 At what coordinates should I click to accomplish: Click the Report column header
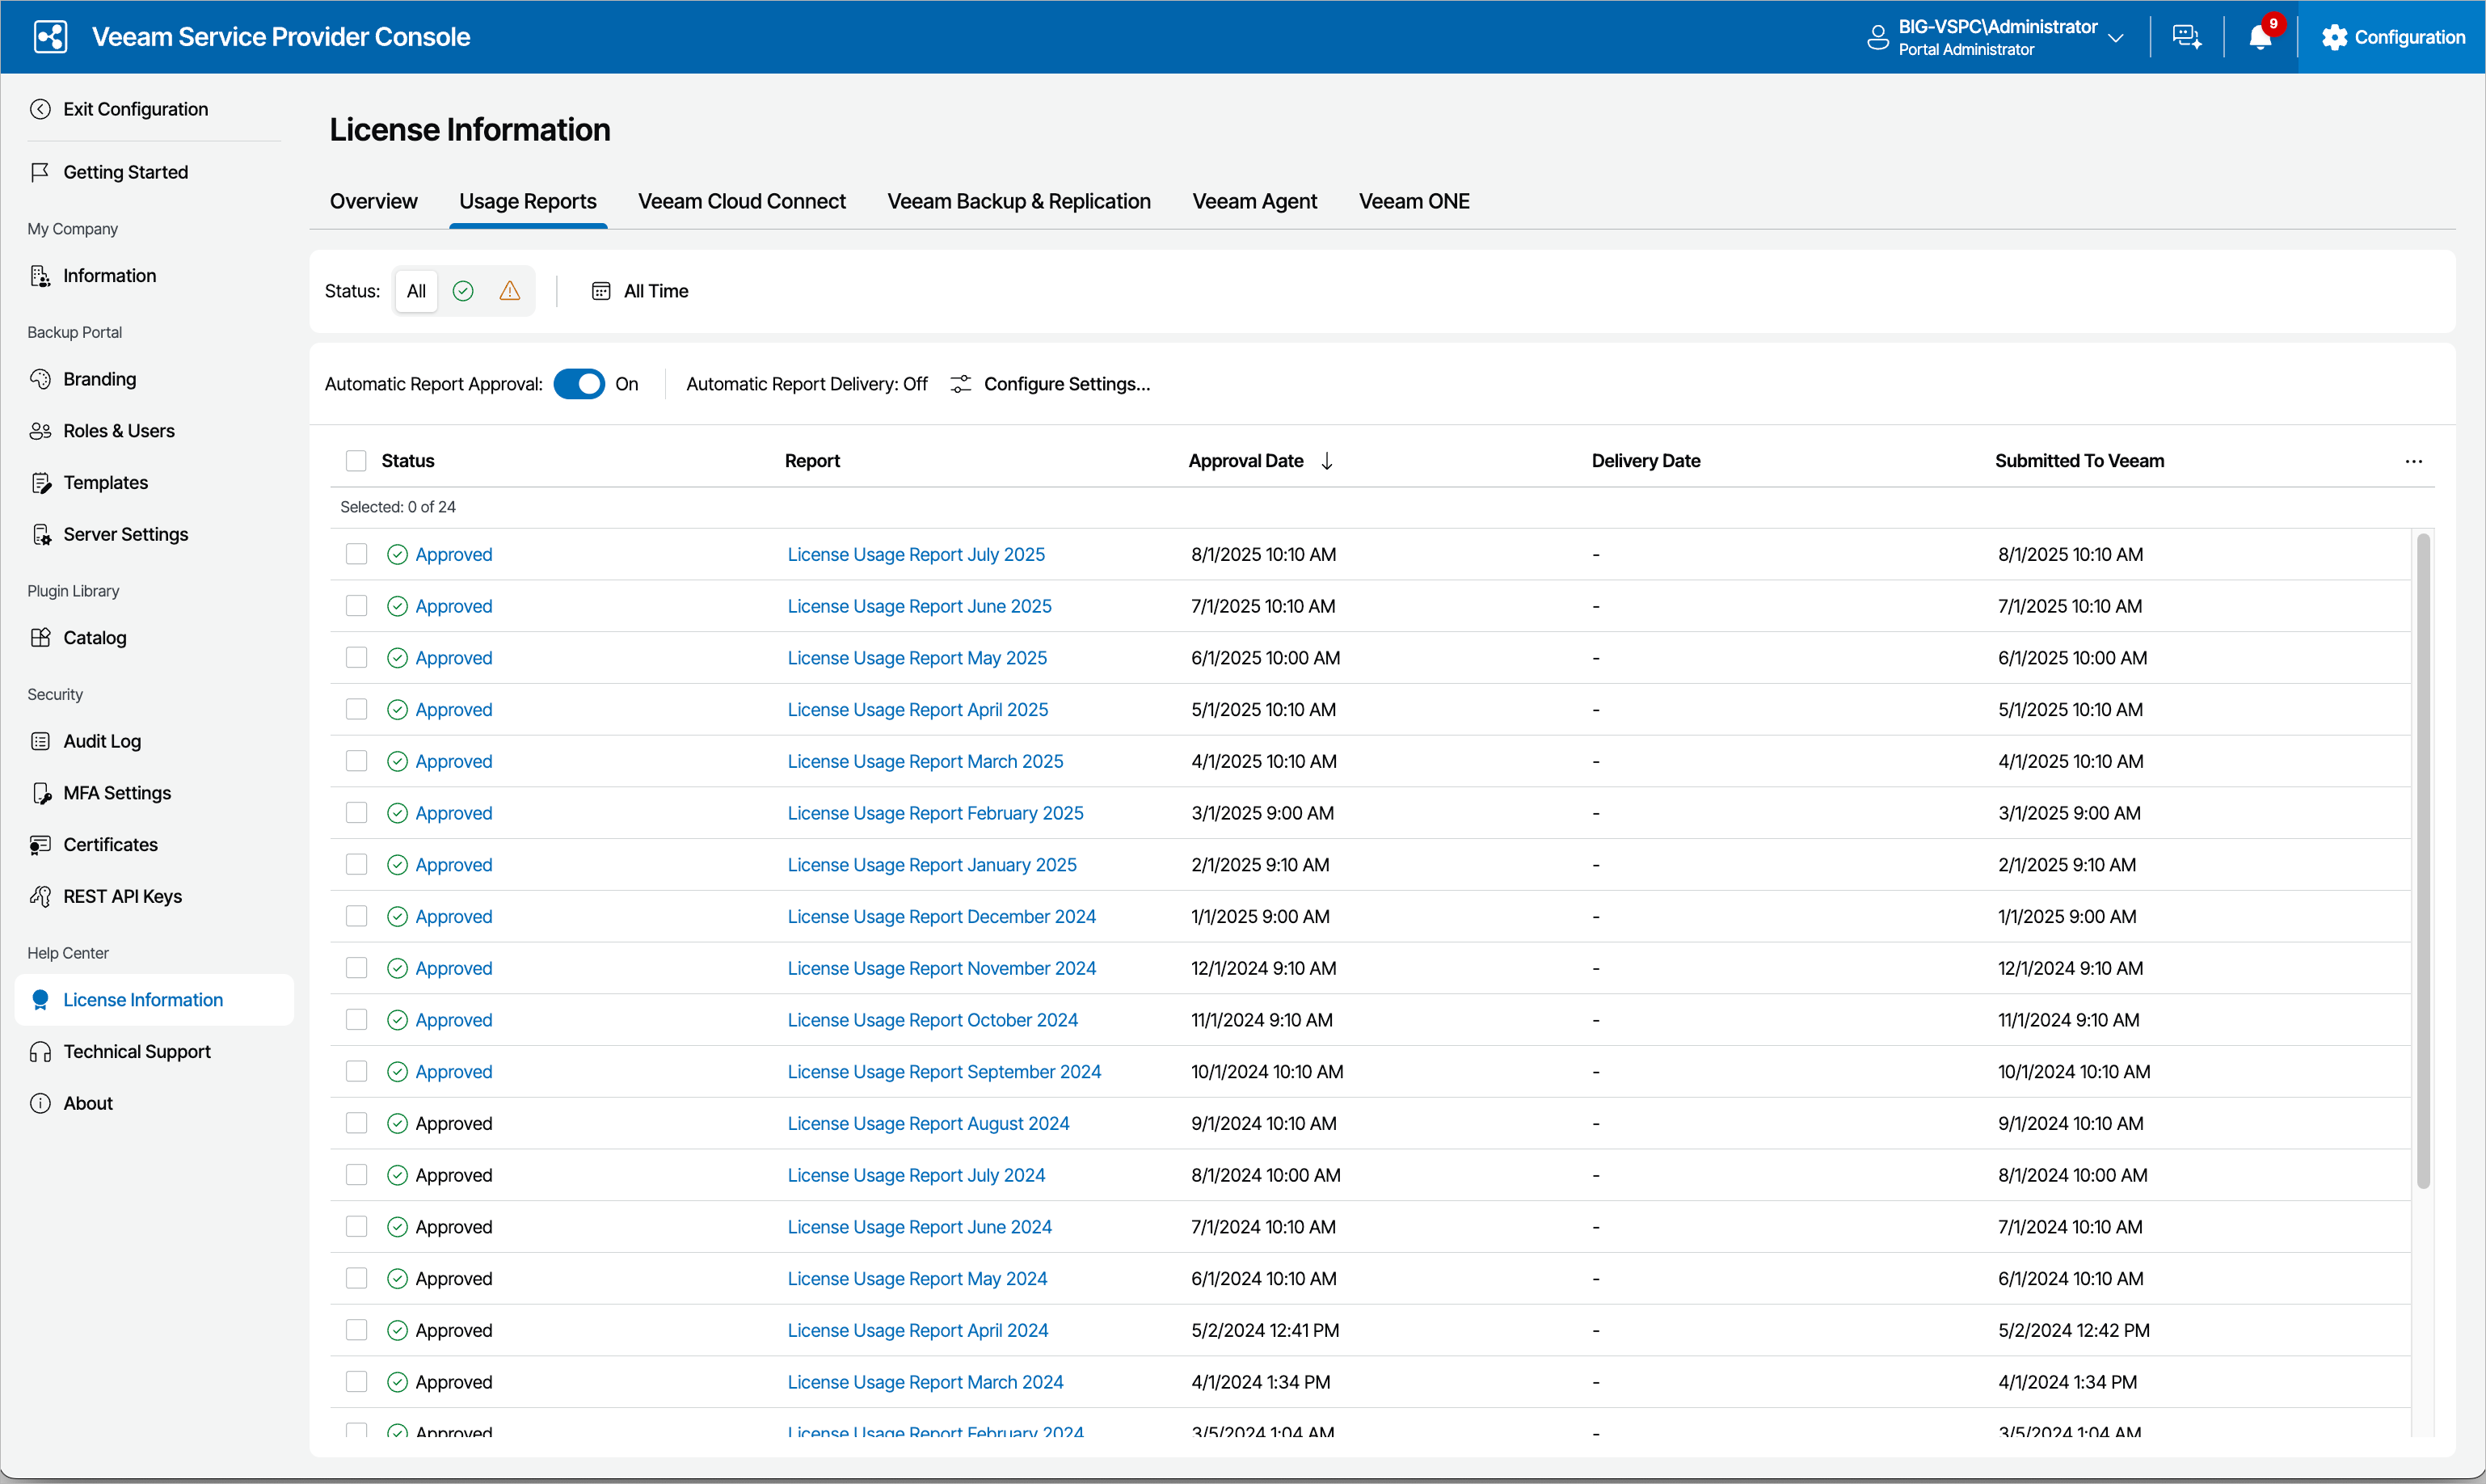811,461
